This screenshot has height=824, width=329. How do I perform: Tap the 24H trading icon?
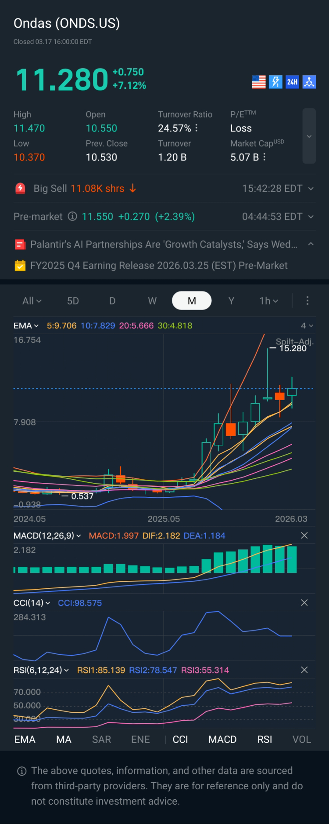click(x=292, y=82)
